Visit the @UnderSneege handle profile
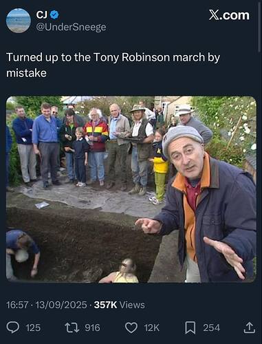The width and height of the screenshot is (262, 344). 71,27
